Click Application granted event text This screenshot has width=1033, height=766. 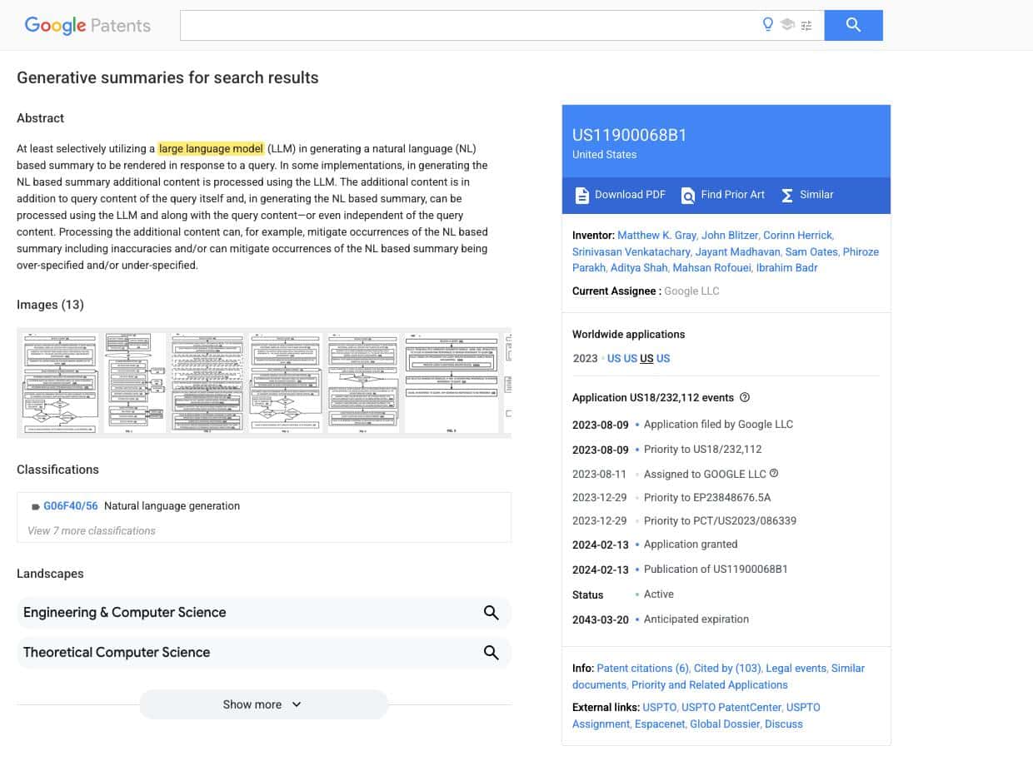pyautogui.click(x=691, y=544)
